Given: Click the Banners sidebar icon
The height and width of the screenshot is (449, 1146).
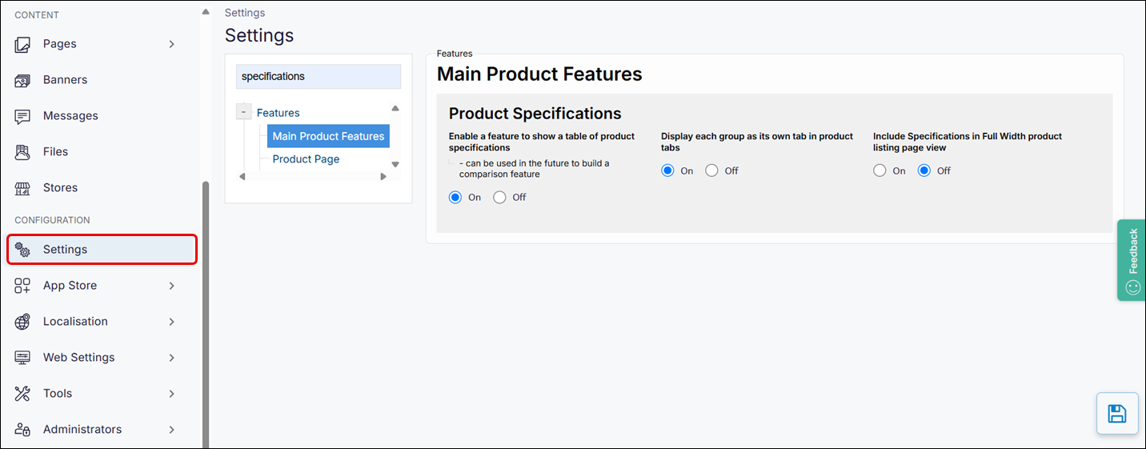Looking at the screenshot, I should click(x=22, y=80).
